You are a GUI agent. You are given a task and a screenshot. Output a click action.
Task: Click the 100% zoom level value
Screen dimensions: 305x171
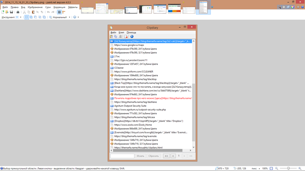[265, 168]
